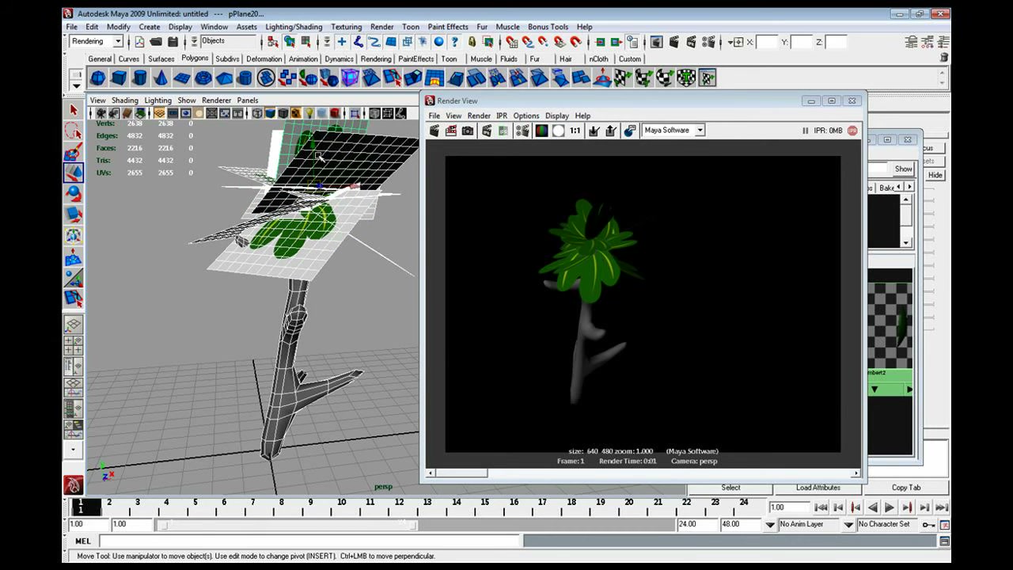Screen dimensions: 1013x570
Task: Click the Hide button in Attribute Editor
Action: tap(935, 175)
